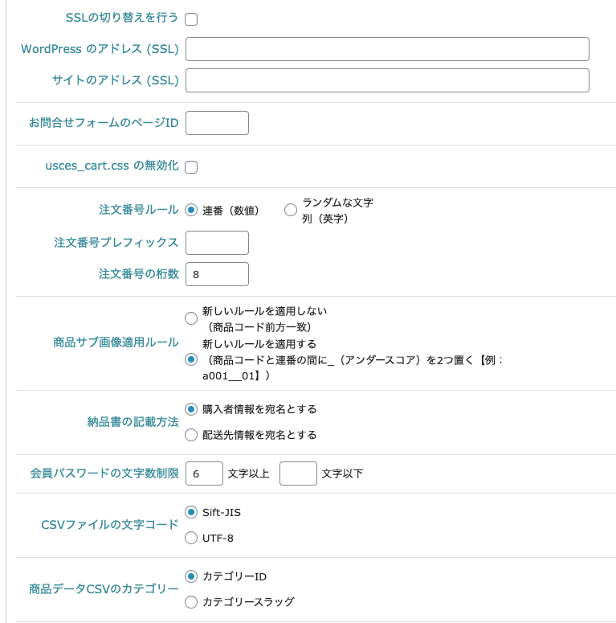Focus the password maximum 文字以下 field

coord(298,473)
